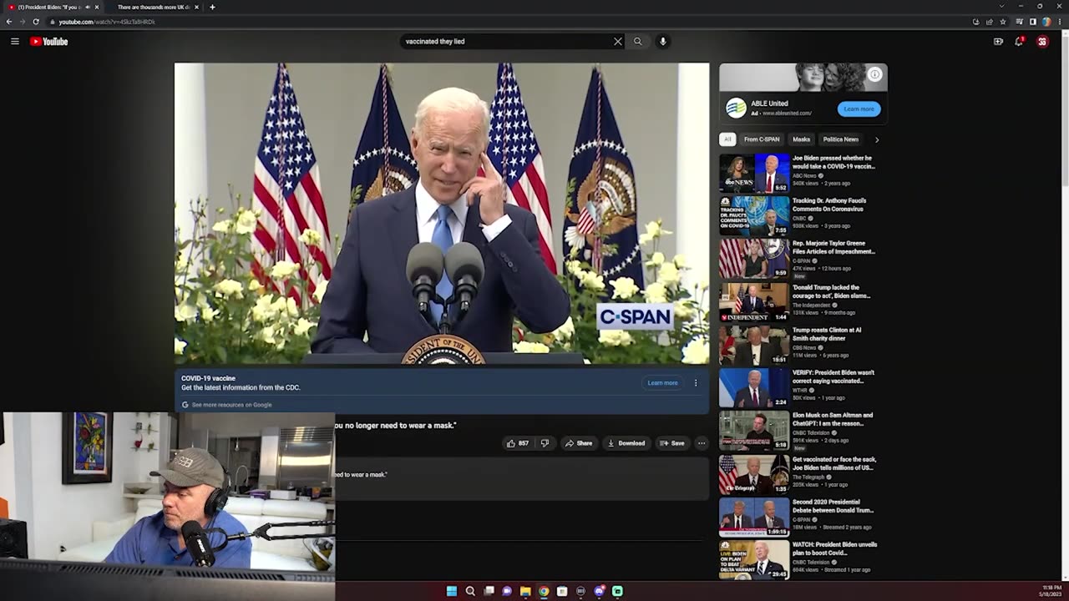Open Chrome profile avatar

click(1046, 22)
